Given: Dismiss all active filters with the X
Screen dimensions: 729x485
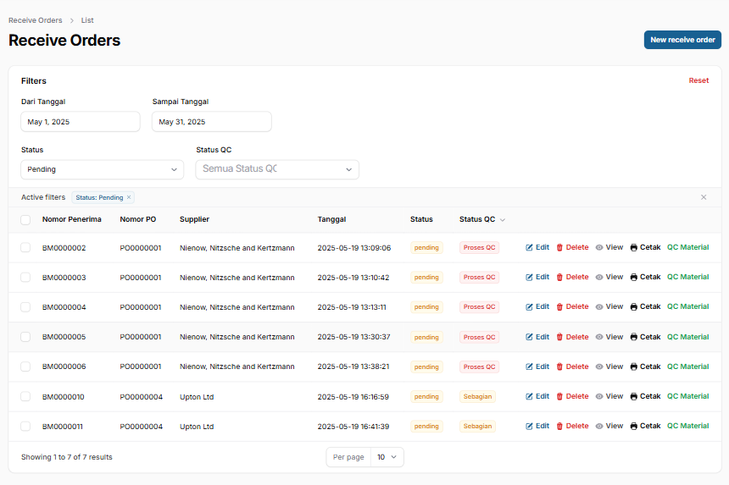Looking at the screenshot, I should 704,197.
